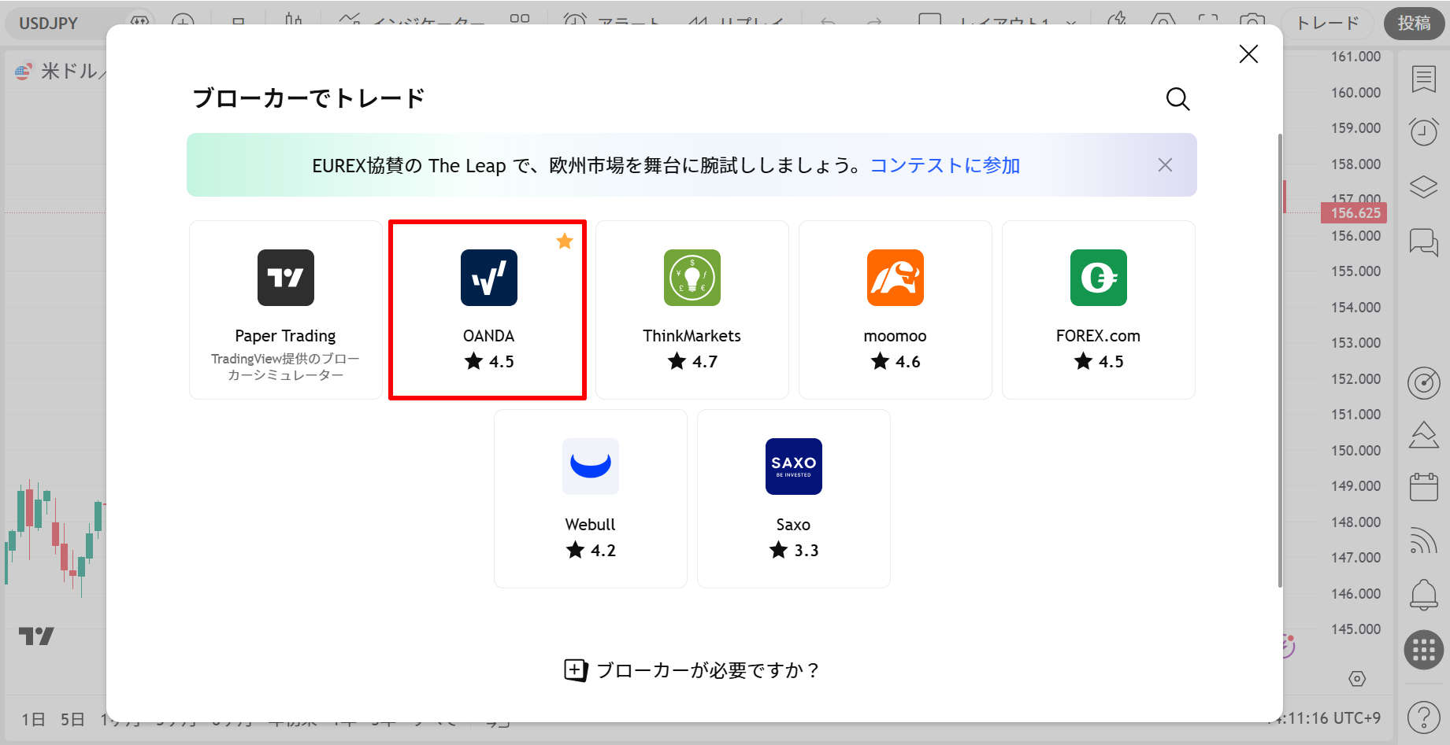Viewport: 1450px width, 745px height.
Task: Click the search magnifier in the broker dialog
Action: [1177, 99]
